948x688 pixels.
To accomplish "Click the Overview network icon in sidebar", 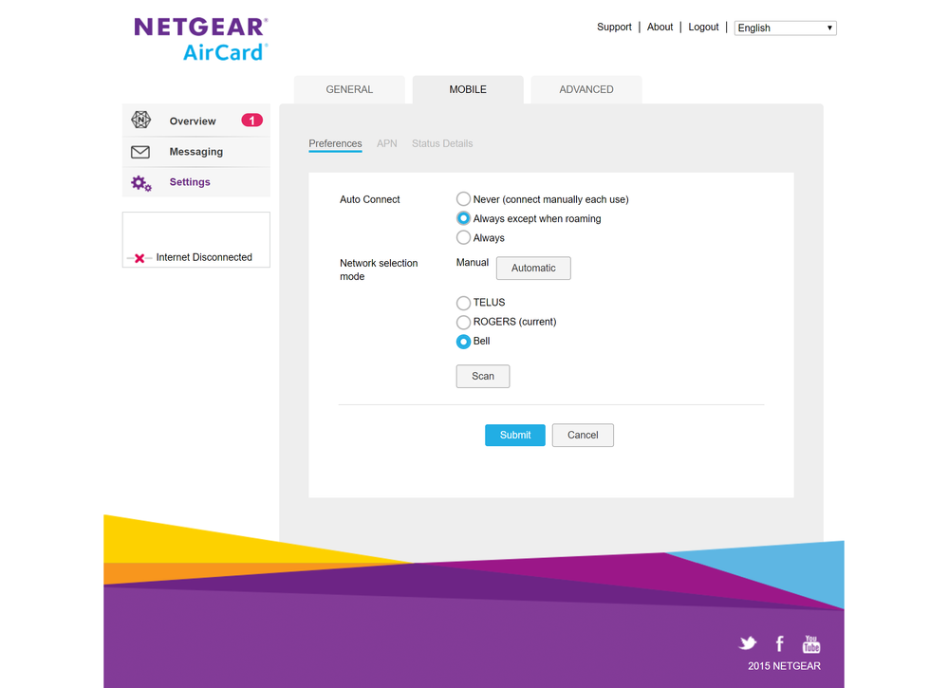I will tap(140, 121).
